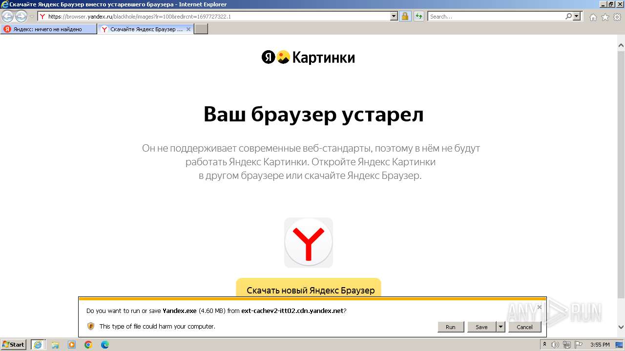Run the Yandex.exe download

click(451, 327)
